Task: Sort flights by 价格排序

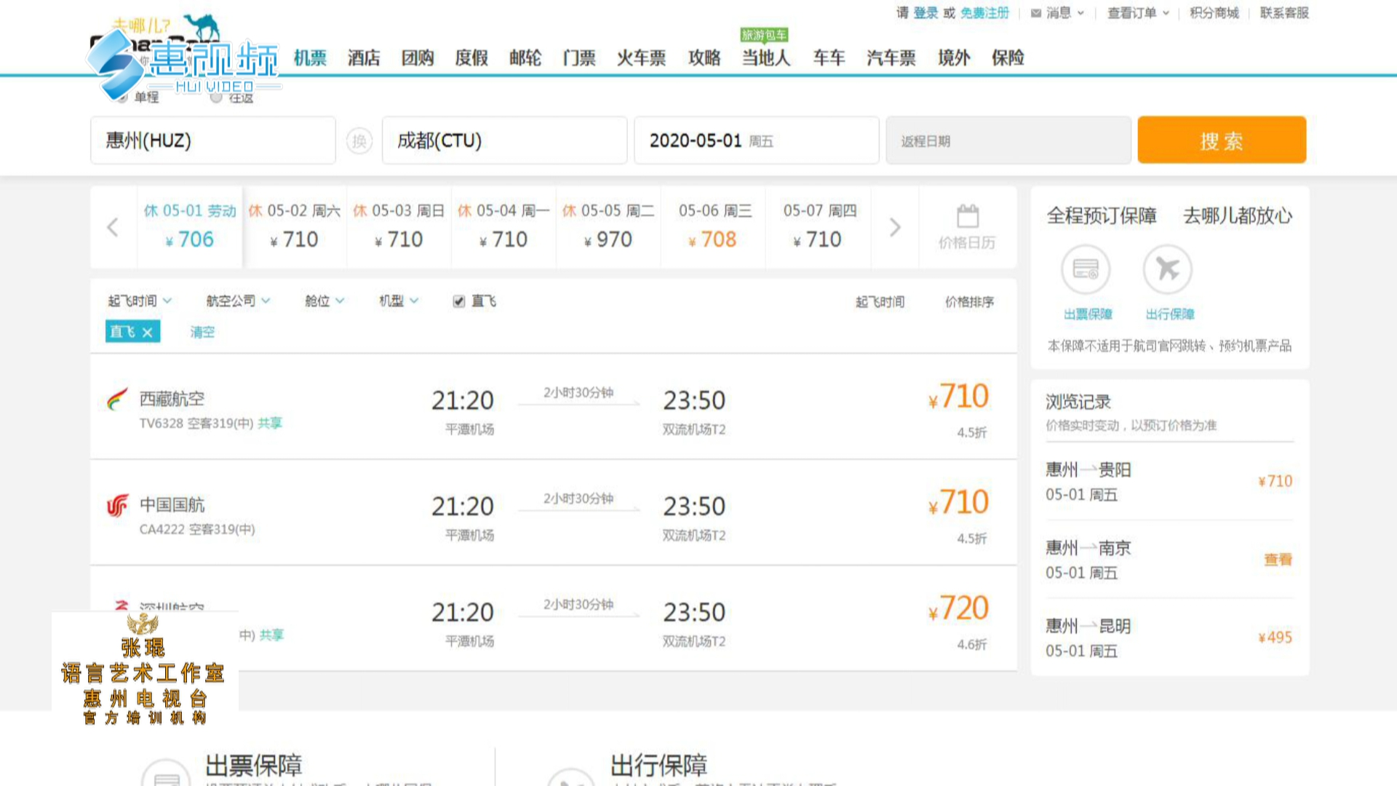Action: [x=969, y=301]
